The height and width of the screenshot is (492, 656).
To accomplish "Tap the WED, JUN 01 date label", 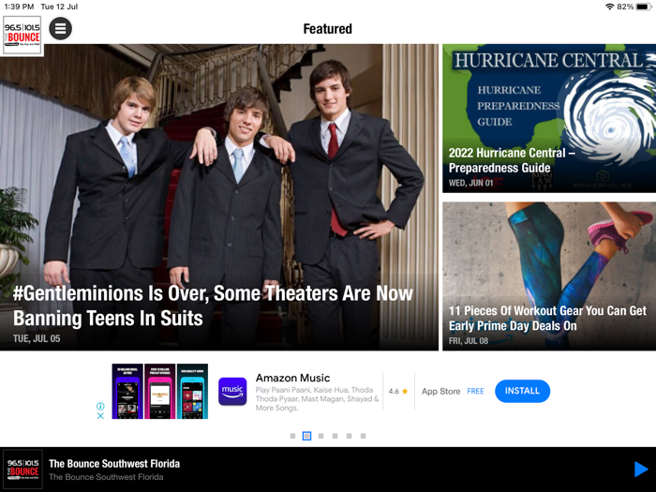I will tap(470, 183).
